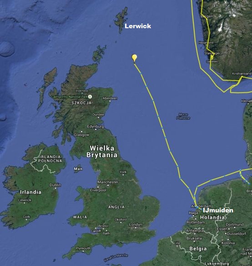Select the Lerwick label near Shetland
Image resolution: width=252 pixels, height=266 pixels.
tap(138, 26)
